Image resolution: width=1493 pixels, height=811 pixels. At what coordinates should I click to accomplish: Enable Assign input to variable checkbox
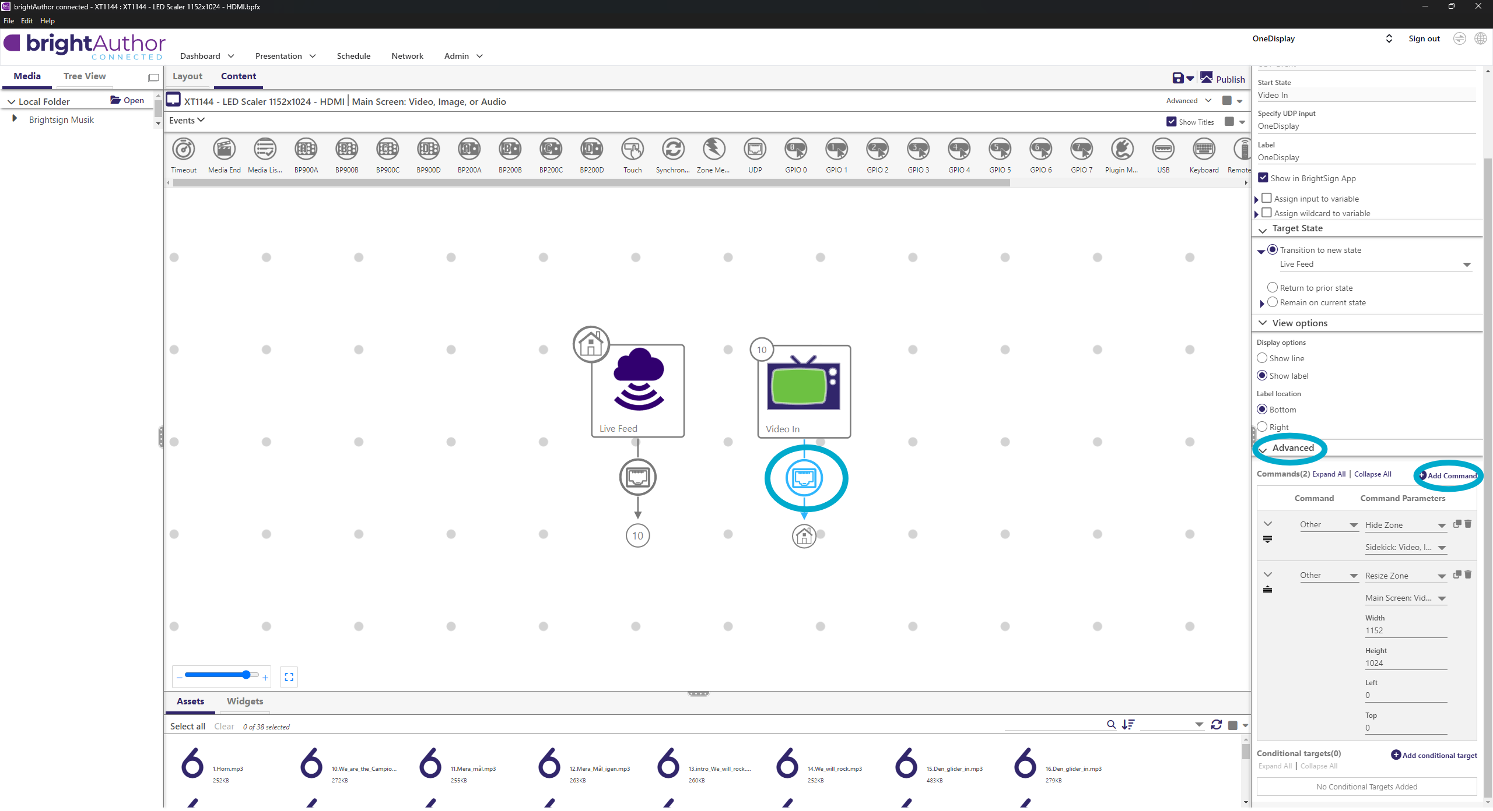tap(1267, 198)
